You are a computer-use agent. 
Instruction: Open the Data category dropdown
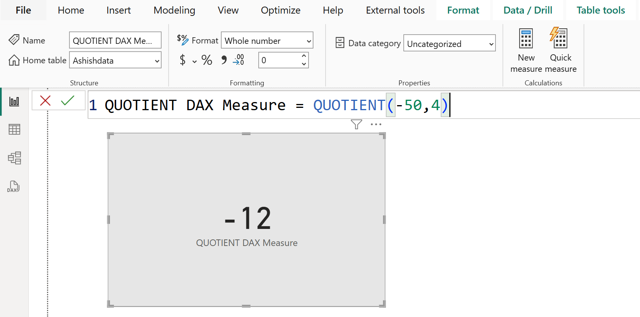pyautogui.click(x=450, y=43)
